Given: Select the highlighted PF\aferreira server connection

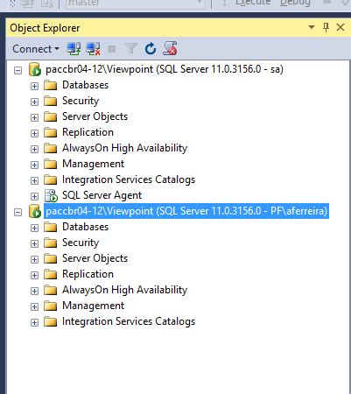Looking at the screenshot, I should click(186, 211).
